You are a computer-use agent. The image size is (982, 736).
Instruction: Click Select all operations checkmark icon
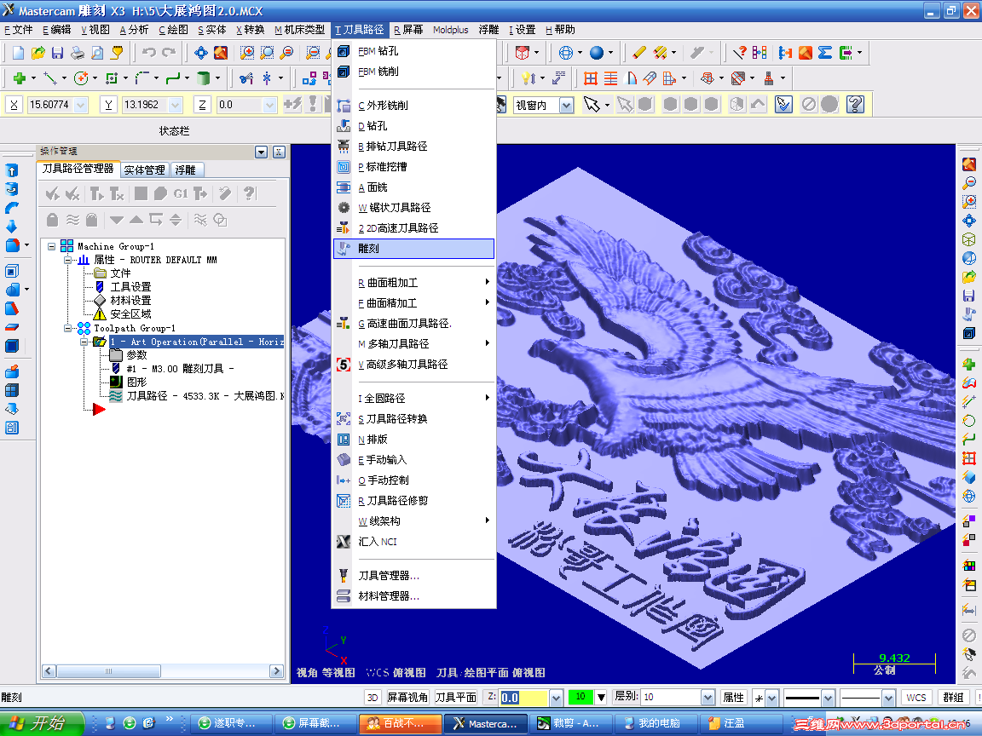point(53,194)
